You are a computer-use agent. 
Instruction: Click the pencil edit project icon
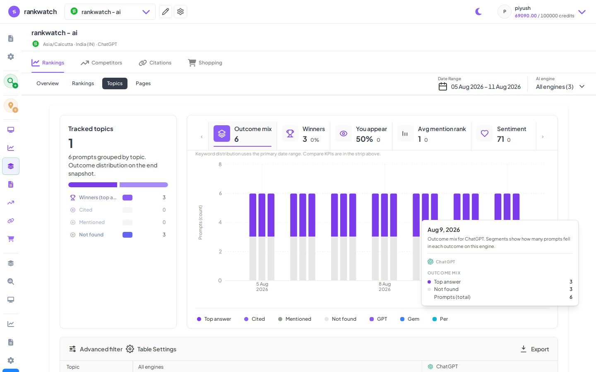(x=166, y=12)
